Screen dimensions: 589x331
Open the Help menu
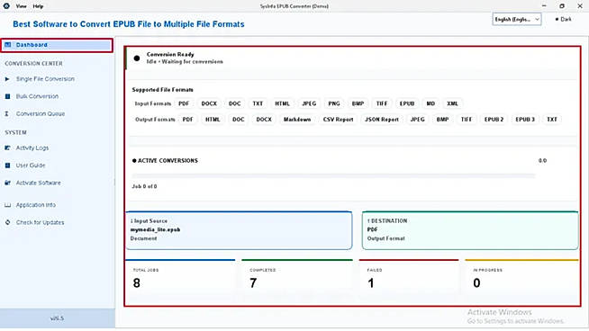tap(38, 6)
